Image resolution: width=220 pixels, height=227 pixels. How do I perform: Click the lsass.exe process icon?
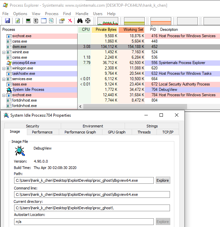pyautogui.click(x=9, y=84)
